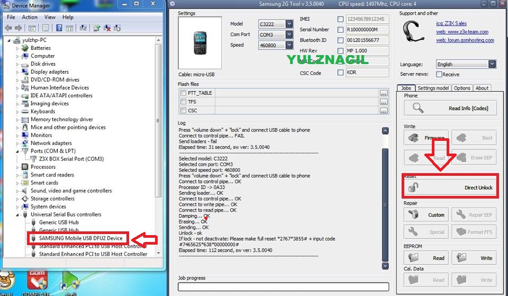Switch to Options tab
Viewport: 508px width, 296px height.
click(x=461, y=88)
